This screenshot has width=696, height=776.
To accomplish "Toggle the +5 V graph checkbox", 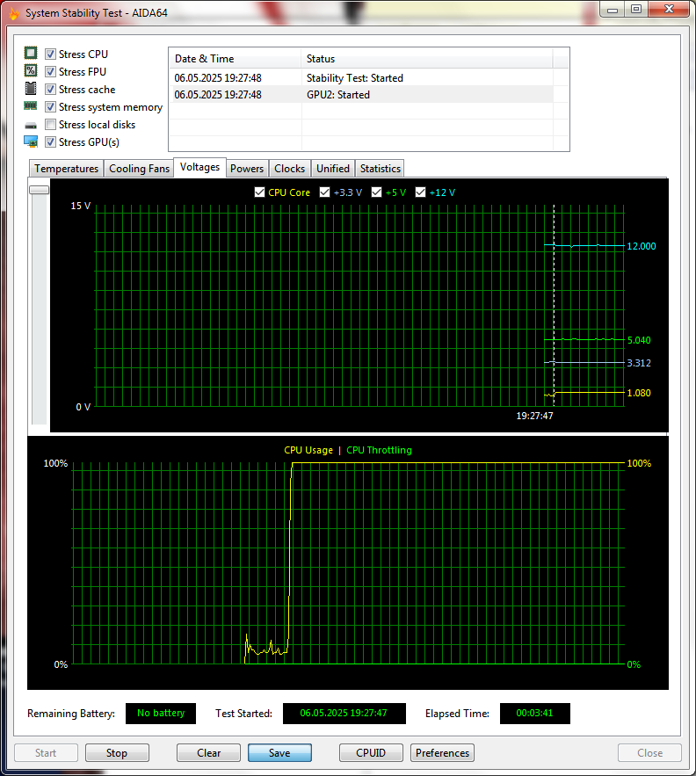I will (x=377, y=192).
